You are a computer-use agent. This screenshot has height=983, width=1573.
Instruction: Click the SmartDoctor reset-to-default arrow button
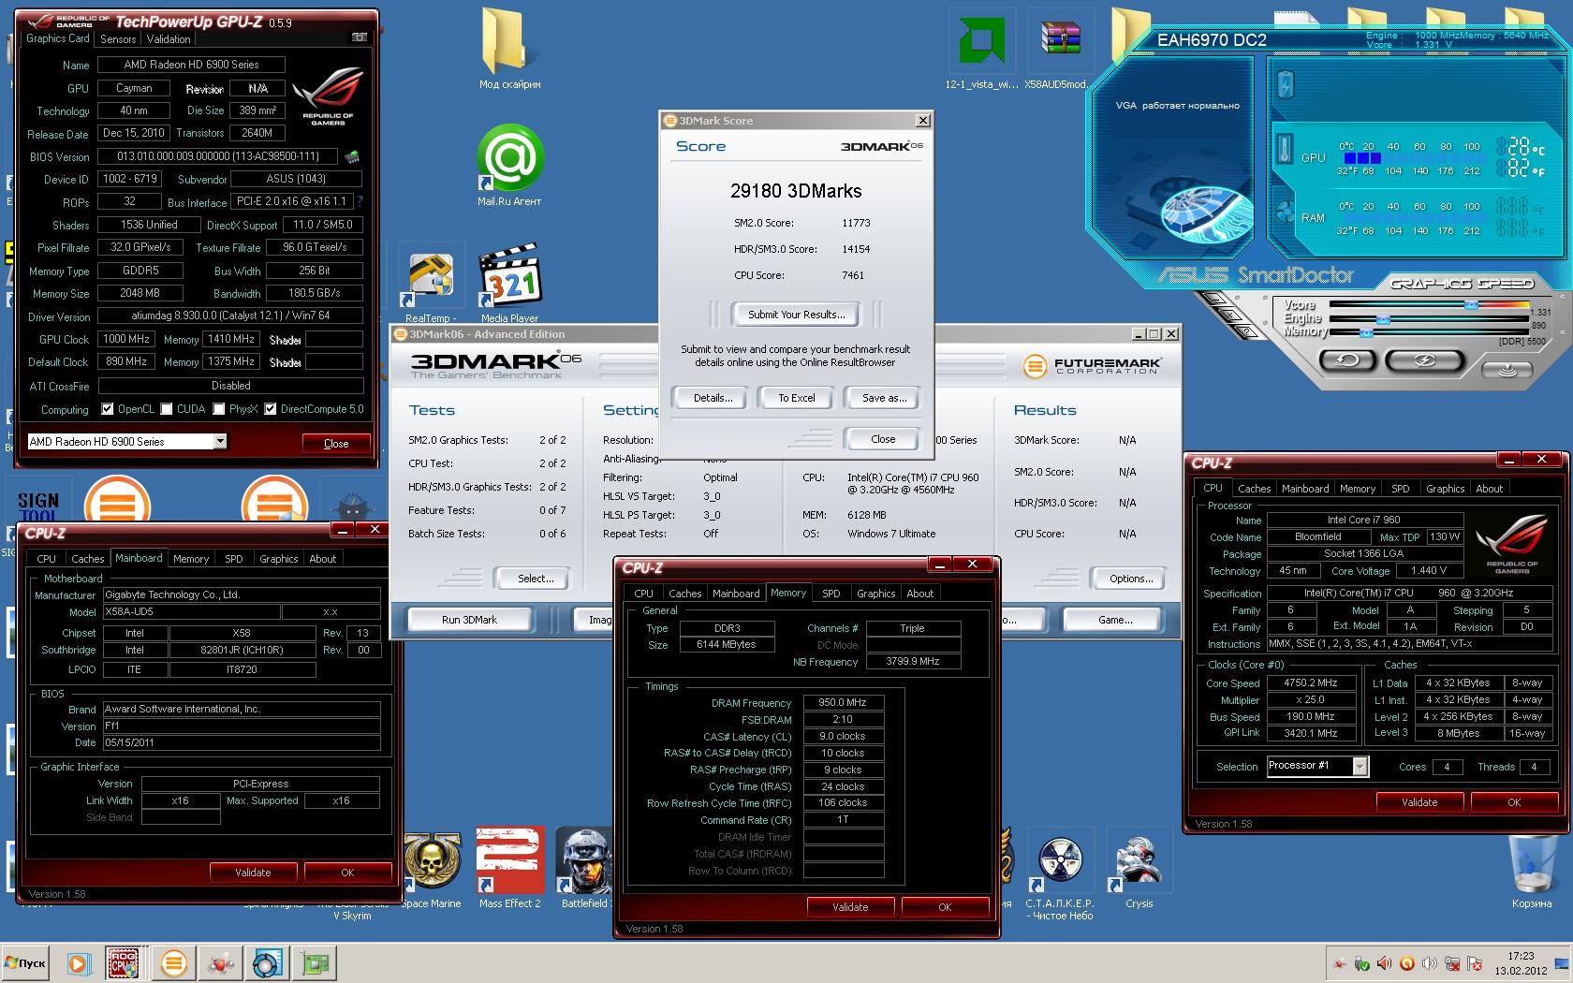pyautogui.click(x=1347, y=359)
